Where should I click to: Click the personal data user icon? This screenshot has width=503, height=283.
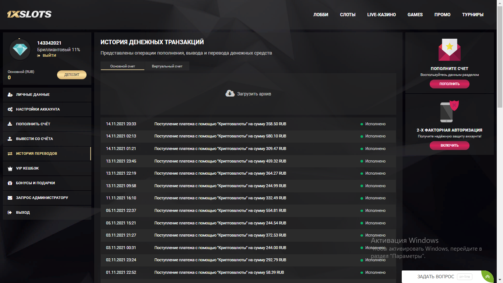coord(10,95)
